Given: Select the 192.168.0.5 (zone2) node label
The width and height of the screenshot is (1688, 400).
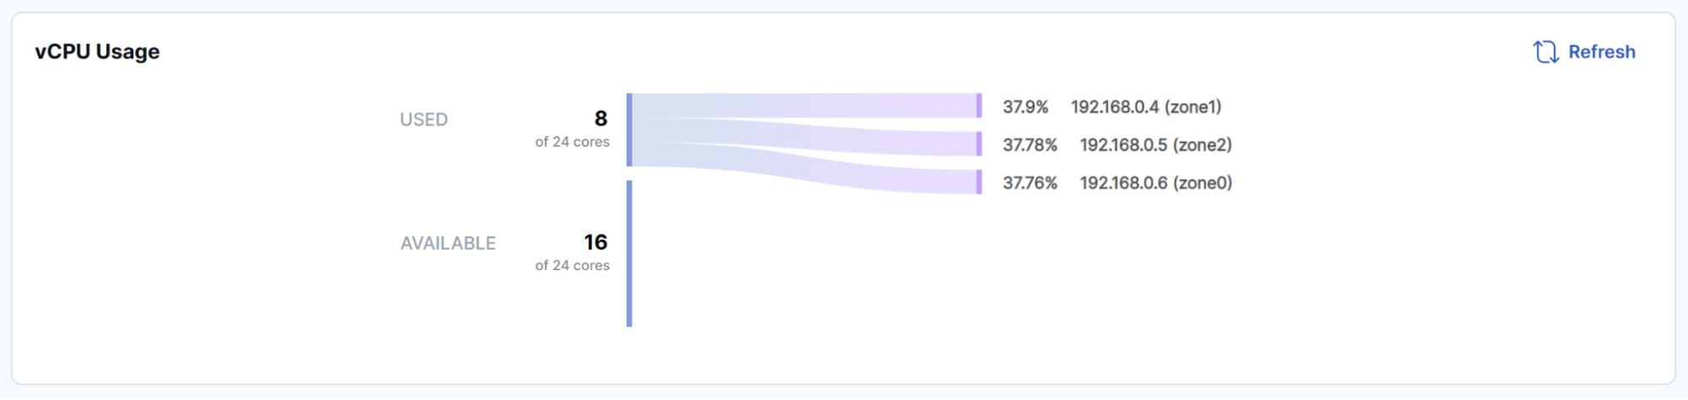Looking at the screenshot, I should click(x=1155, y=145).
